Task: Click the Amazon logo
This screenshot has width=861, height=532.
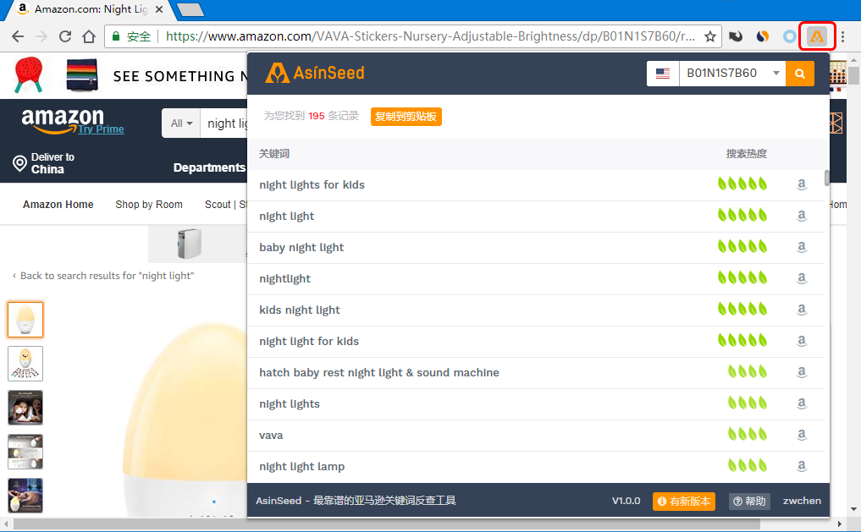Action: pyautogui.click(x=62, y=121)
